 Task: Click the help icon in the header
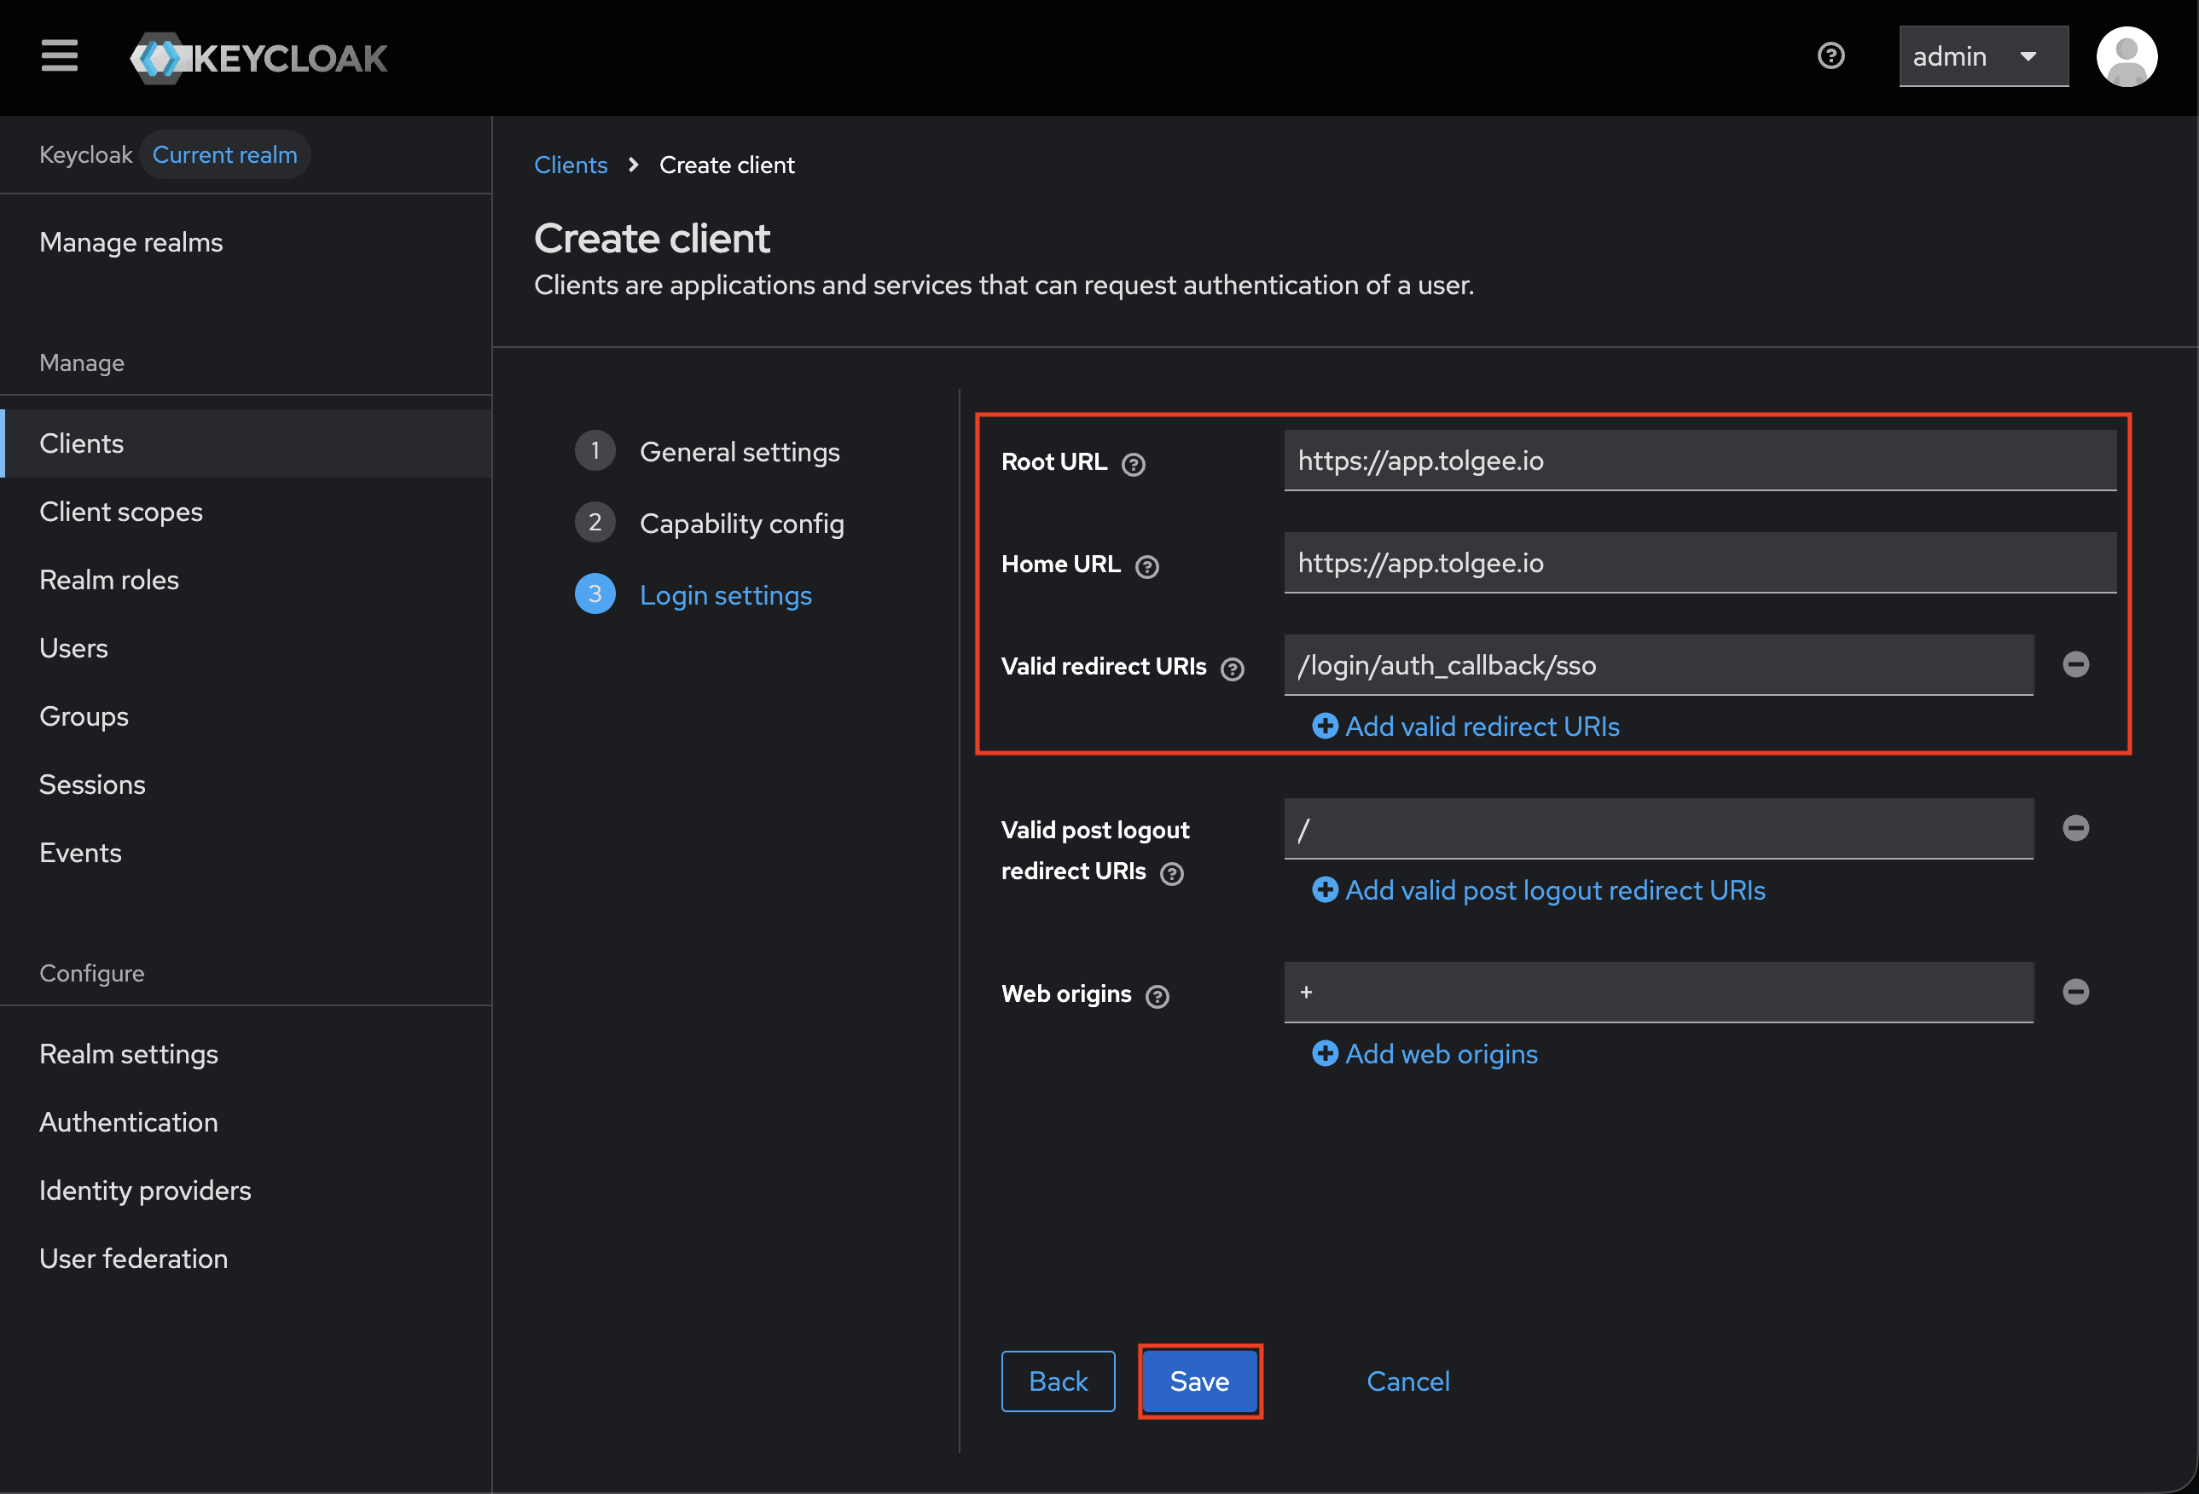point(1830,55)
